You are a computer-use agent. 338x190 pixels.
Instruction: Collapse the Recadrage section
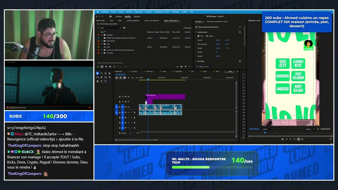196,61
